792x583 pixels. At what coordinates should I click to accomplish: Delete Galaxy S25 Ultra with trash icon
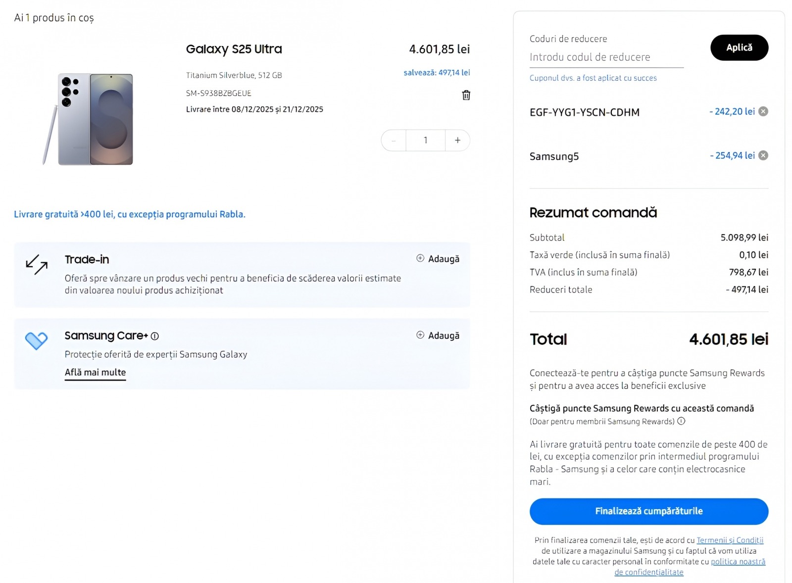(466, 95)
